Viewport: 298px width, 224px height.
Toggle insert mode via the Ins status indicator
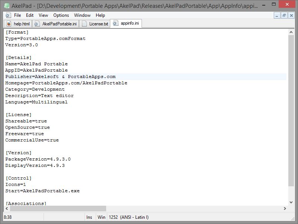pyautogui.click(x=90, y=217)
